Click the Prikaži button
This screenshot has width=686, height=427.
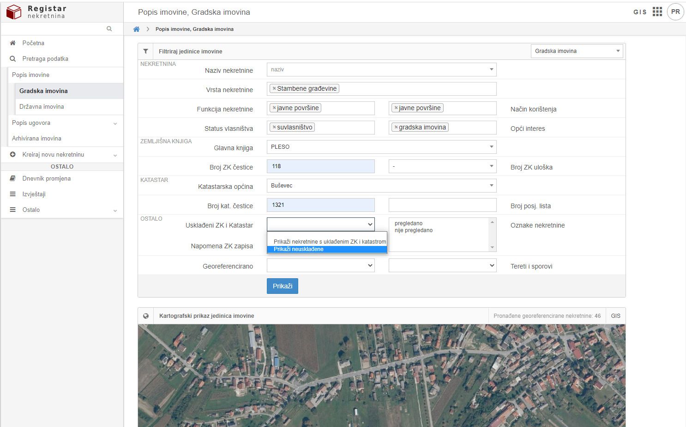pyautogui.click(x=283, y=286)
